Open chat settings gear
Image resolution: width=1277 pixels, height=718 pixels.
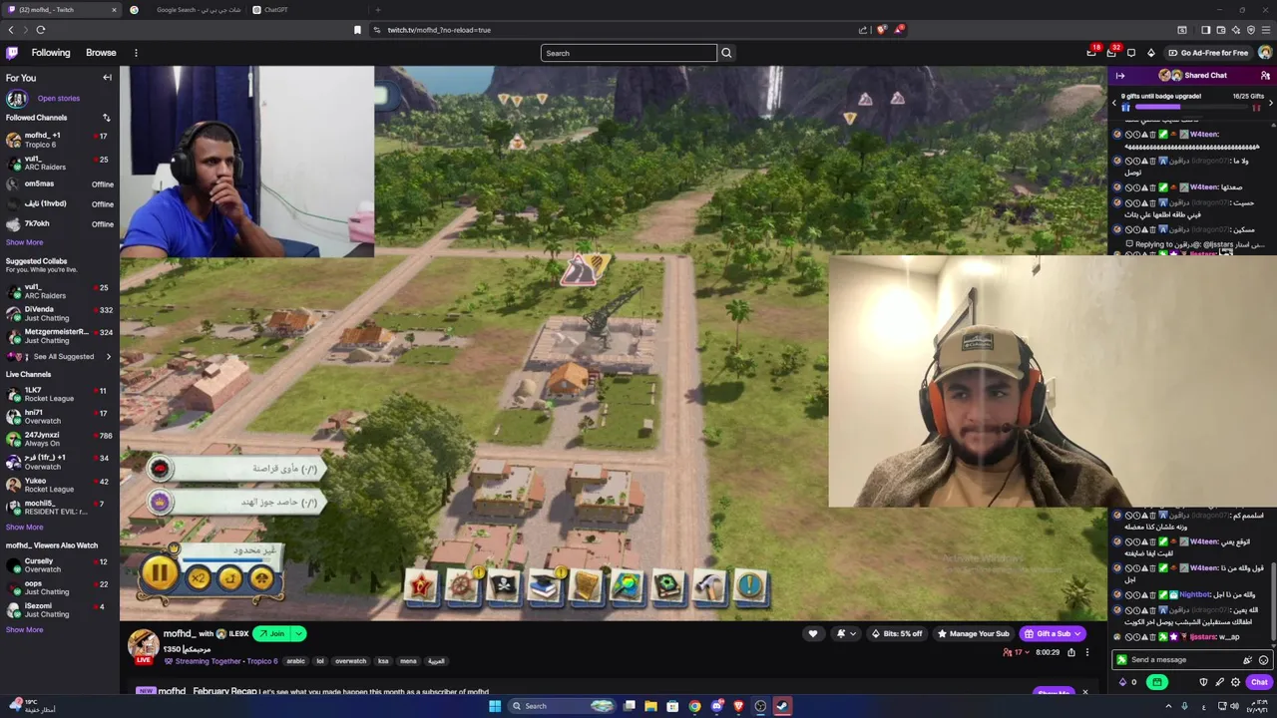pos(1235,682)
